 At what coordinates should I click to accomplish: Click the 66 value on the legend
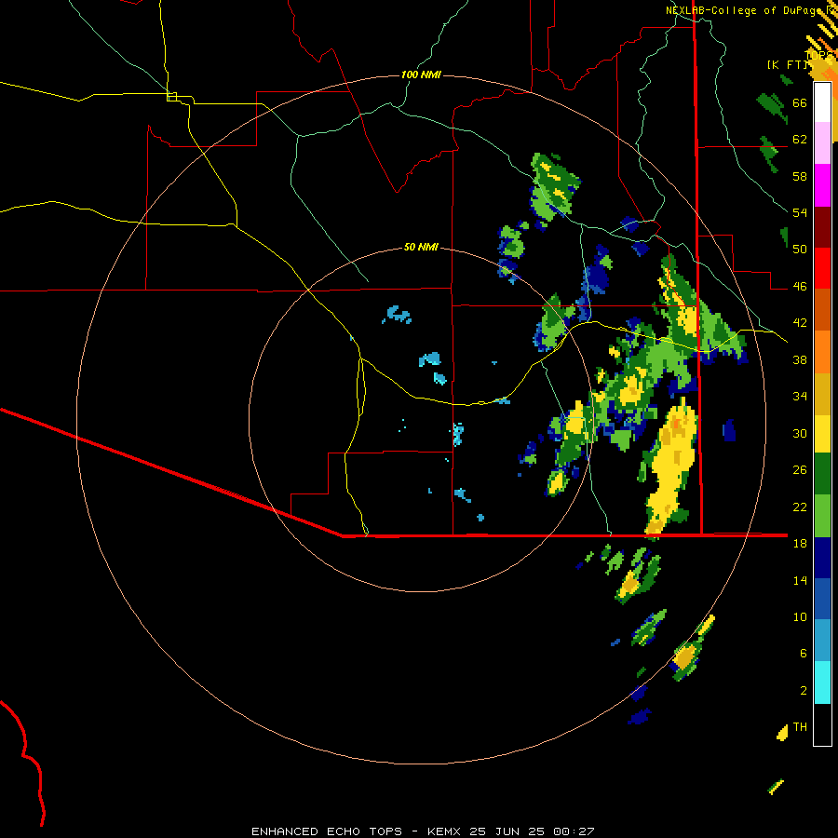tap(800, 102)
